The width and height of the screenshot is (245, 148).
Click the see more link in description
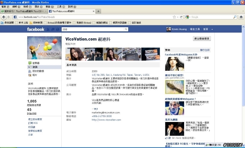click(95, 109)
